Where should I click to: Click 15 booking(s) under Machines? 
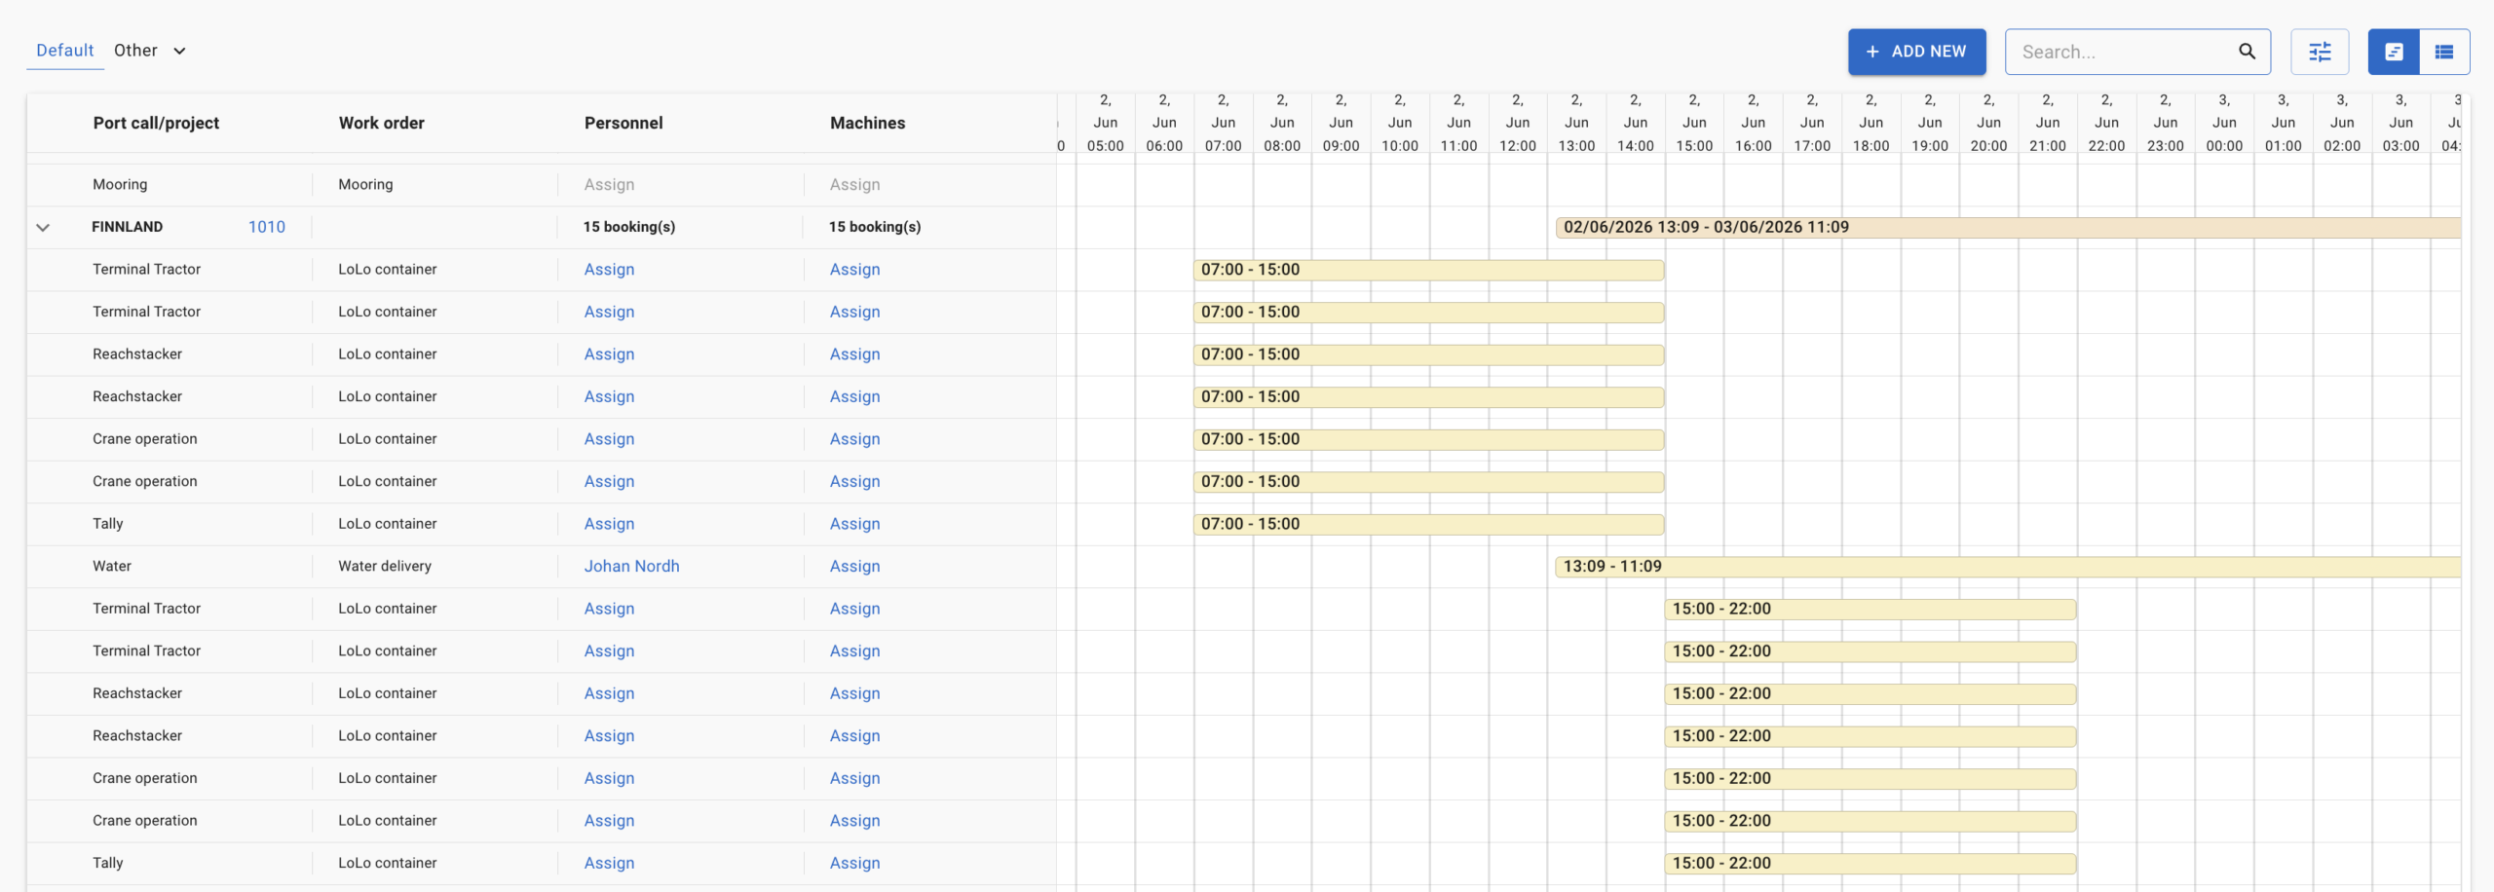click(875, 227)
